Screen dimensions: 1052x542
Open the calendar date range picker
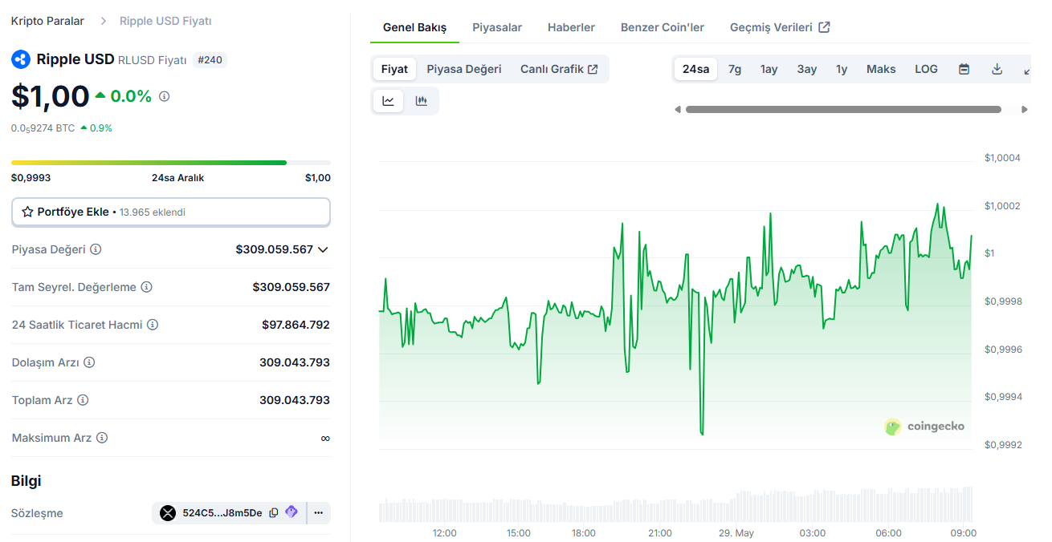coord(964,69)
